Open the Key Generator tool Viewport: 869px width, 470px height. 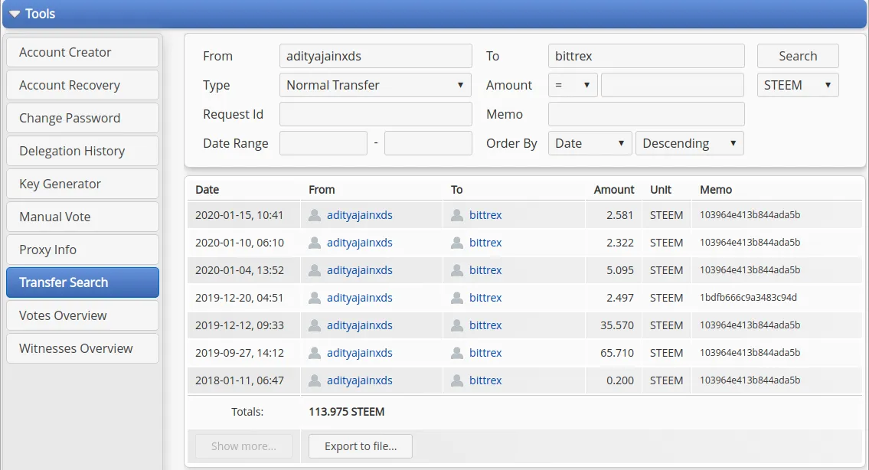coord(83,184)
